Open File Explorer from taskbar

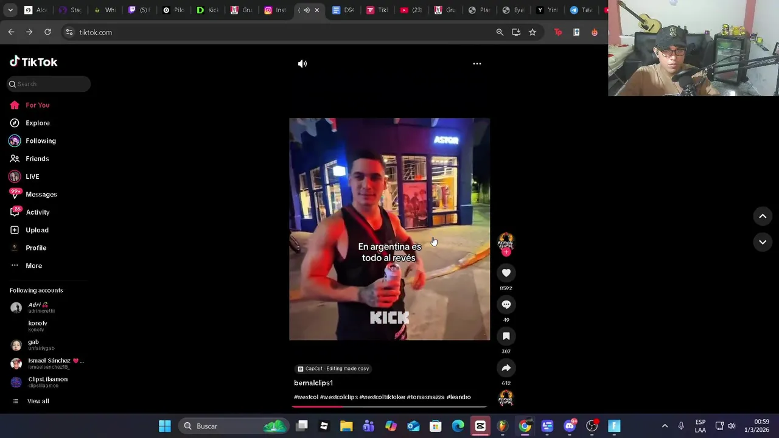(x=346, y=426)
